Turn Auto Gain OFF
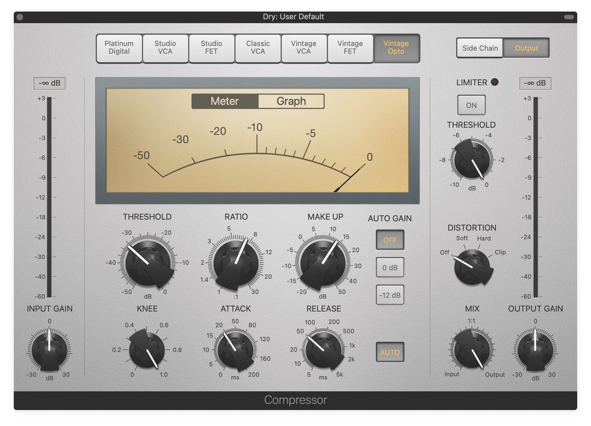Screen dimensions: 591x426 390,240
